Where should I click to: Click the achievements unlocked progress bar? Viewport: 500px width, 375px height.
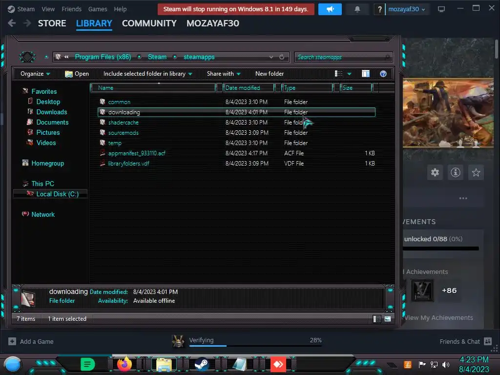point(441,249)
